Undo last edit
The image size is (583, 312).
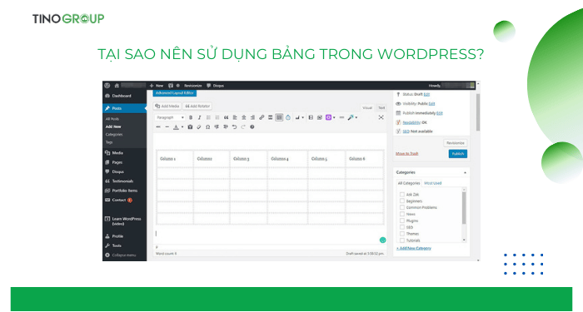234,127
